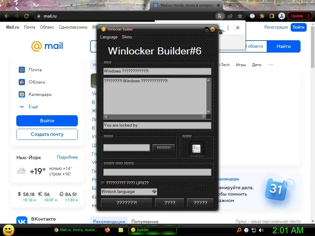Click the Winlocker Builder title bar icon

[104, 29]
